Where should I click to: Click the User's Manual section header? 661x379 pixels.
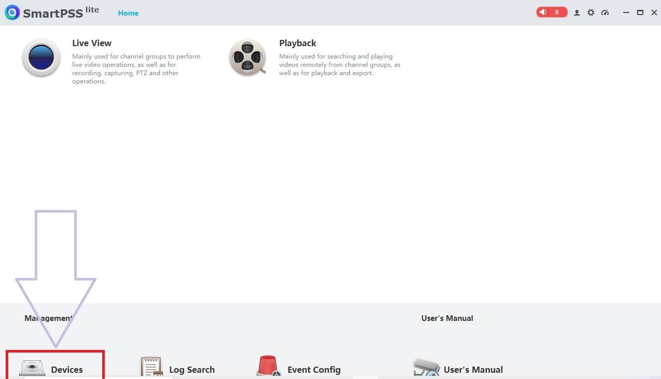447,318
